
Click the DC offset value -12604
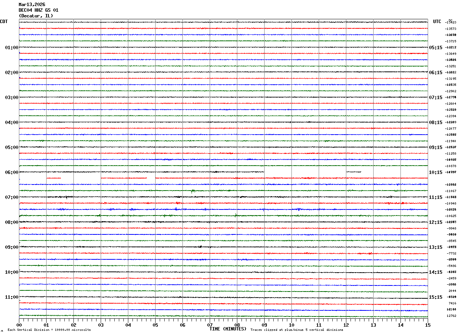pyautogui.click(x=451, y=104)
